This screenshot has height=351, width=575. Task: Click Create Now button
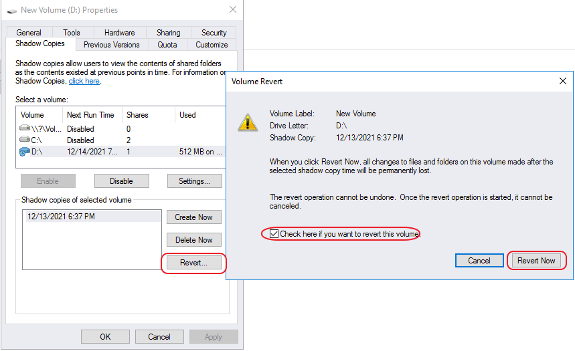pyautogui.click(x=194, y=217)
